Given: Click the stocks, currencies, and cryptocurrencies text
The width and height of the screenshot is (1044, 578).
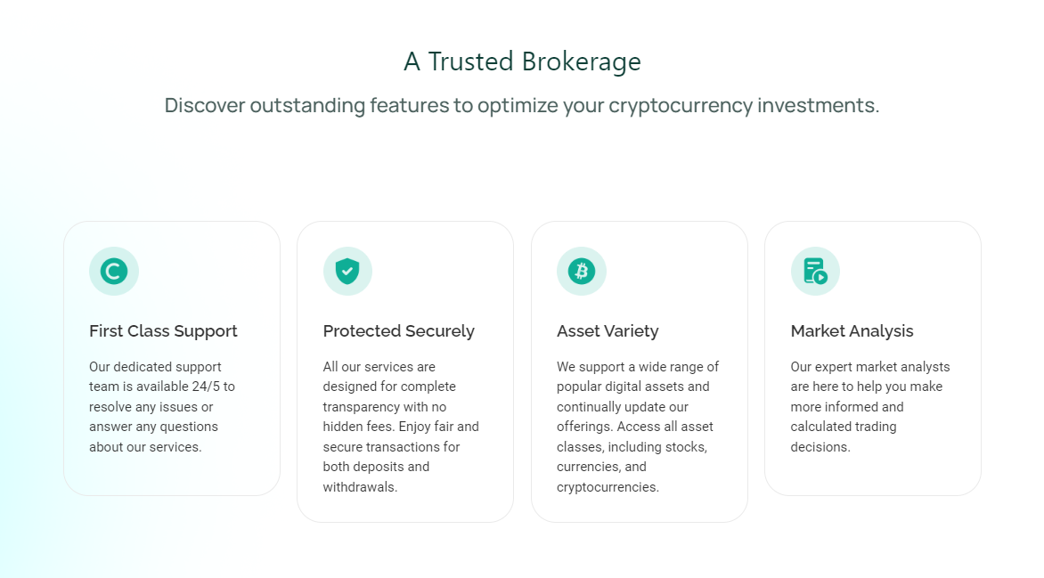Looking at the screenshot, I should tap(632, 467).
